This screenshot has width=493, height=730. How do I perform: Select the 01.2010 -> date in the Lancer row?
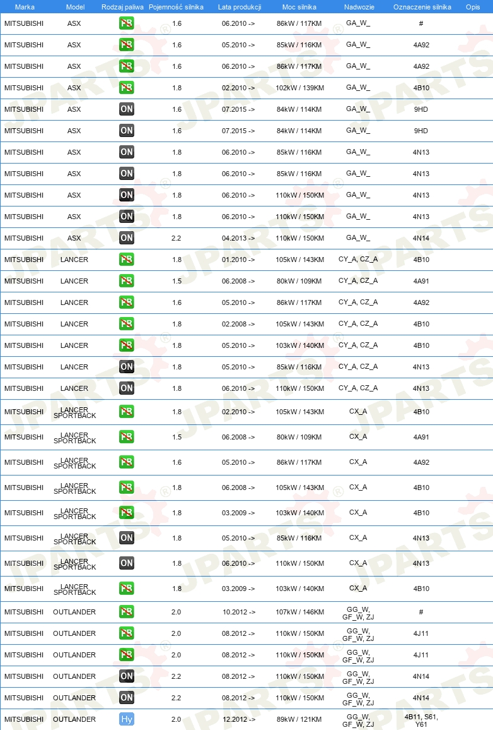point(238,260)
